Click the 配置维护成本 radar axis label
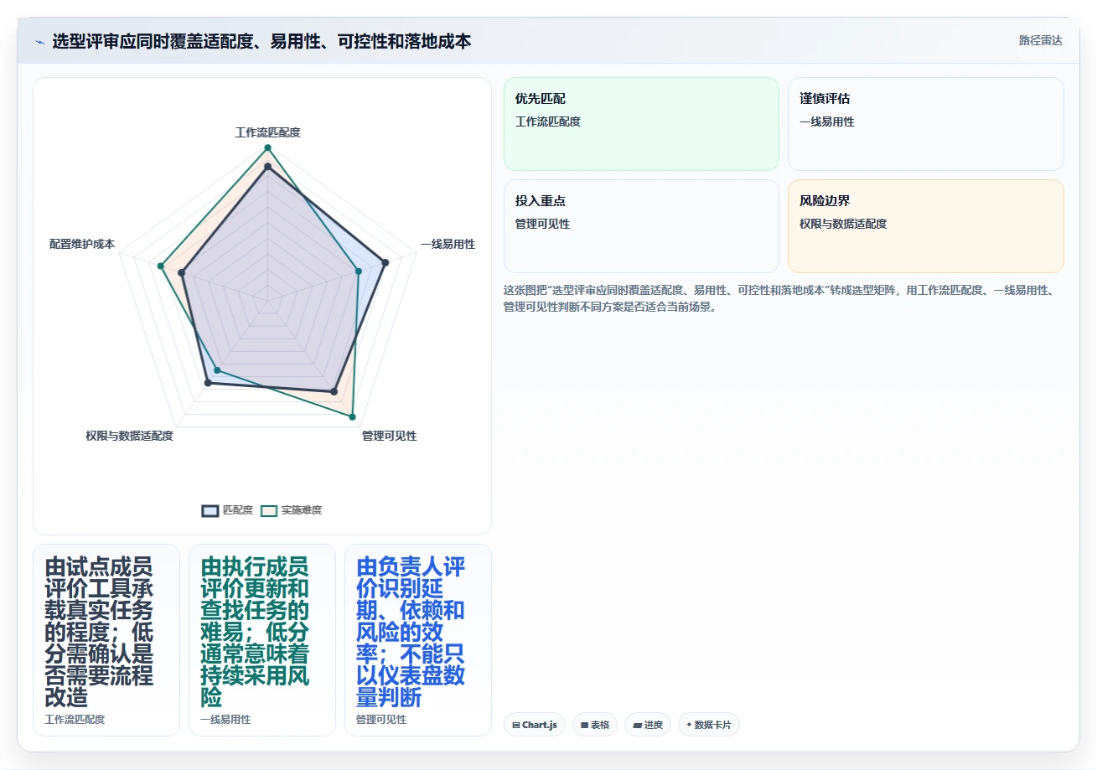The image size is (1097, 770). click(82, 244)
